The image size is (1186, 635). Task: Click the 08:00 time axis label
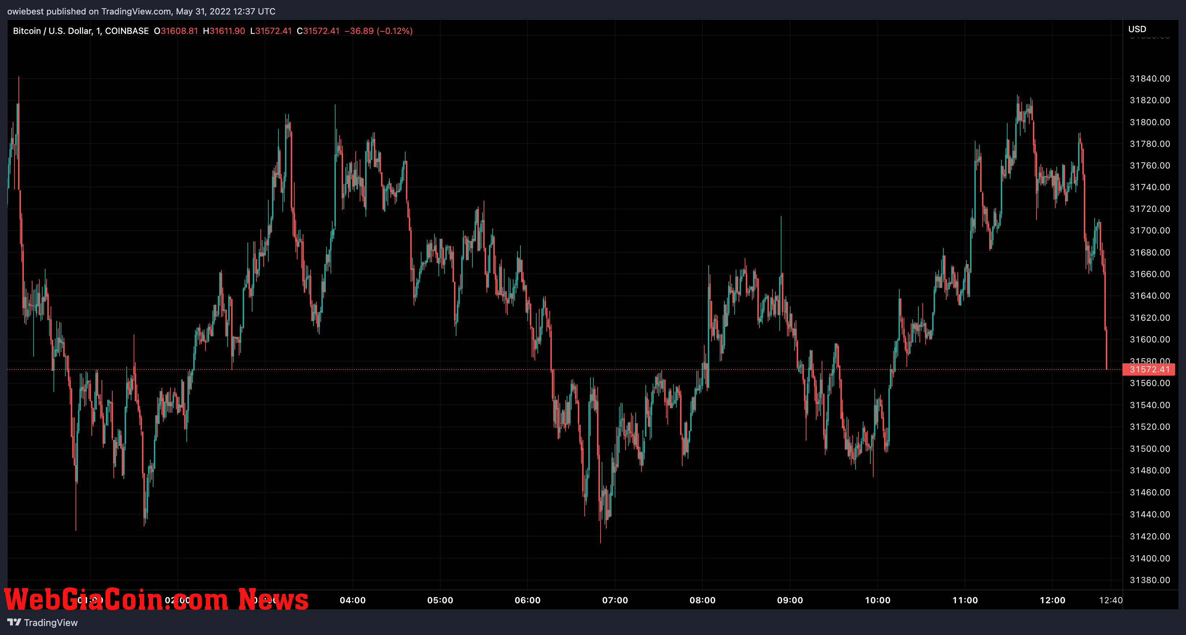point(702,600)
